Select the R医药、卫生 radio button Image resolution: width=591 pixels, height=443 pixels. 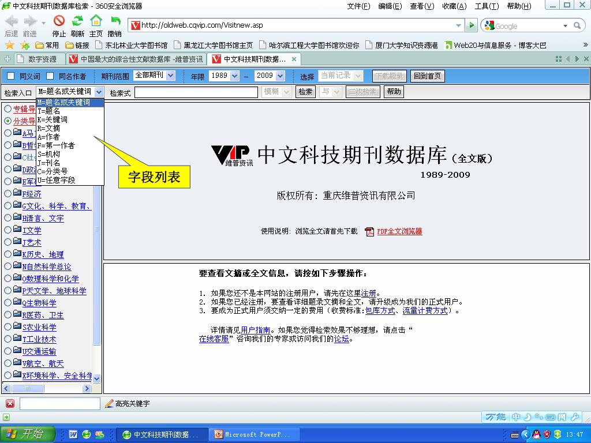tap(8, 314)
